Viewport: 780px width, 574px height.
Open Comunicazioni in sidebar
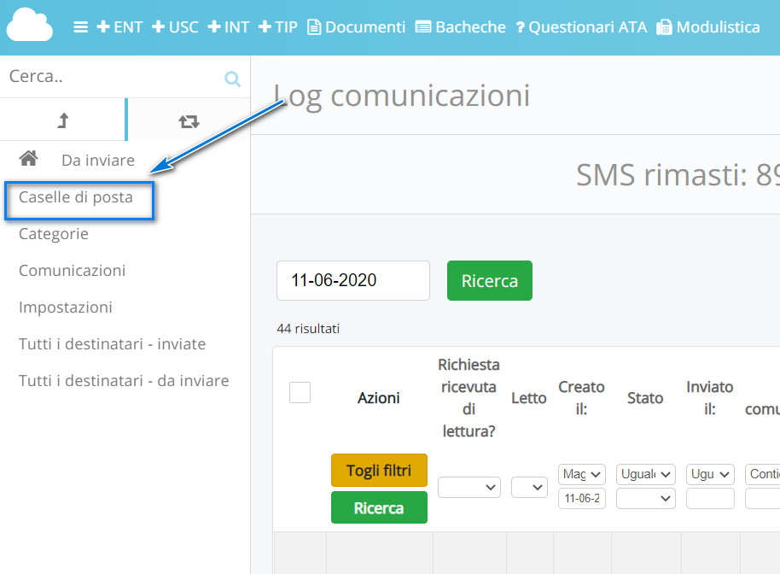coord(73,270)
